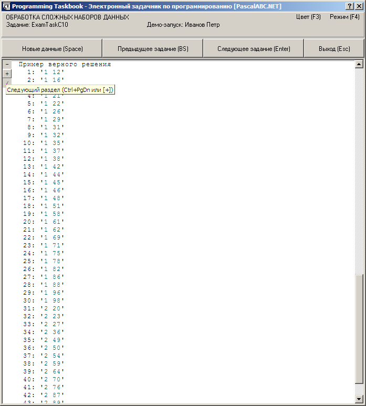Screen dimensions: 366x406
Task: Exit via Выход (Esc) button
Action: point(334,49)
